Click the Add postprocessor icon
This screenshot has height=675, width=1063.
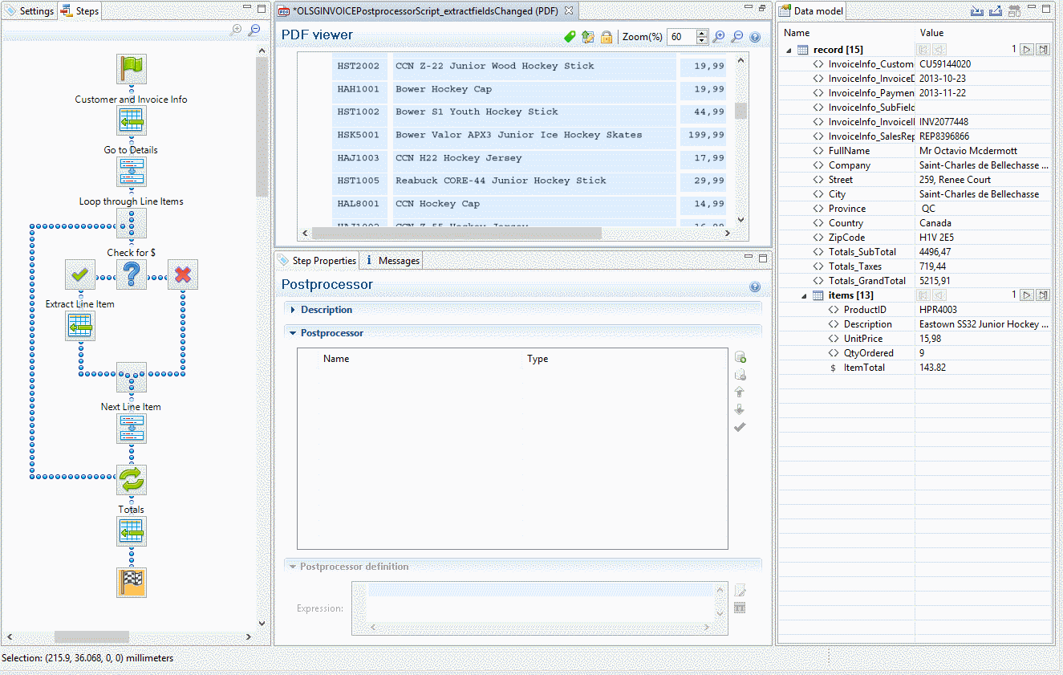tap(740, 357)
